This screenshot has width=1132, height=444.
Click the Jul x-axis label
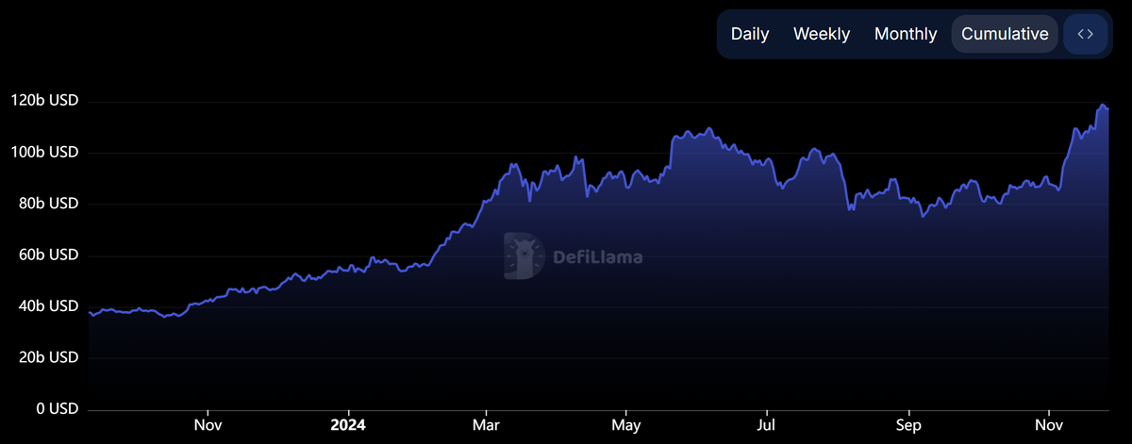pyautogui.click(x=767, y=425)
